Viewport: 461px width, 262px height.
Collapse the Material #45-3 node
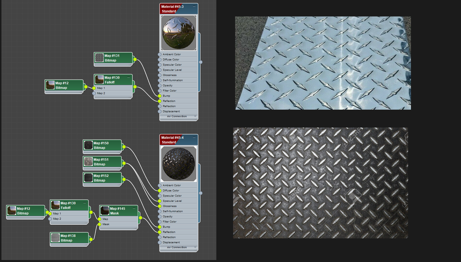pyautogui.click(x=194, y=7)
